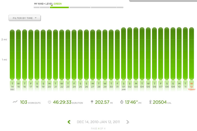The width and height of the screenshot is (197, 131).
Task: Select the run bar for Sunday 26
Action: click(x=86, y=55)
